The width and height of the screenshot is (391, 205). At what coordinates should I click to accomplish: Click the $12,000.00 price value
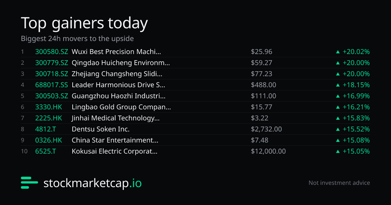268,151
